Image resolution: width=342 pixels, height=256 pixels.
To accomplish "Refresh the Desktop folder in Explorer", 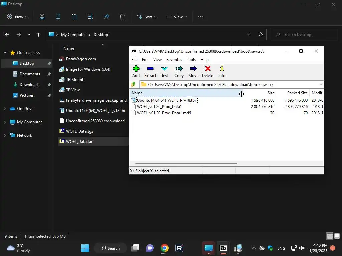I will (x=261, y=34).
